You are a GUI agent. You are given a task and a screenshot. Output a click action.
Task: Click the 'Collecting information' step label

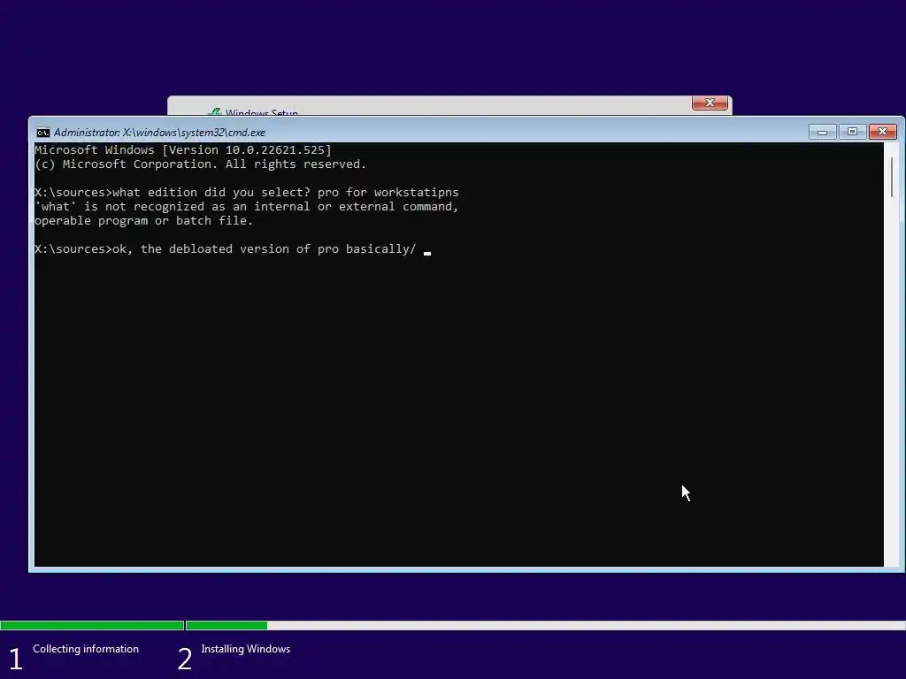(86, 649)
